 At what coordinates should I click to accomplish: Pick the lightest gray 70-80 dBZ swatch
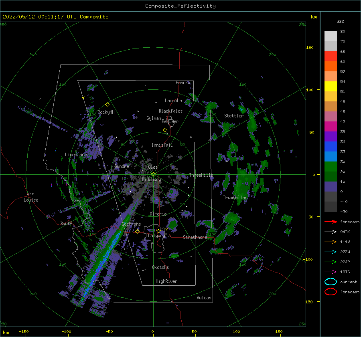pyautogui.click(x=331, y=36)
